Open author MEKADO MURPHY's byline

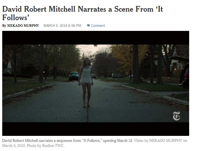[x=23, y=26]
